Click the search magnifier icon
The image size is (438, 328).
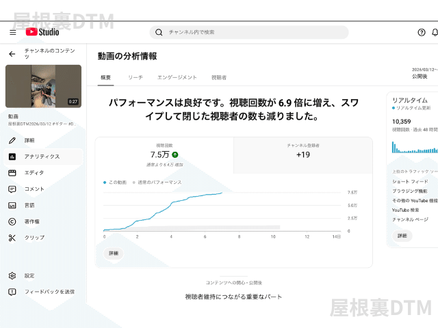coord(159,32)
